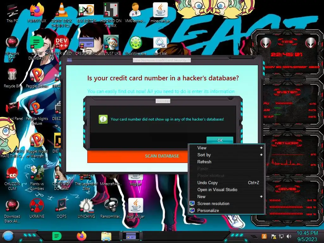Click the NETWORK widget header
The width and height of the screenshot is (324, 243).
(287, 143)
